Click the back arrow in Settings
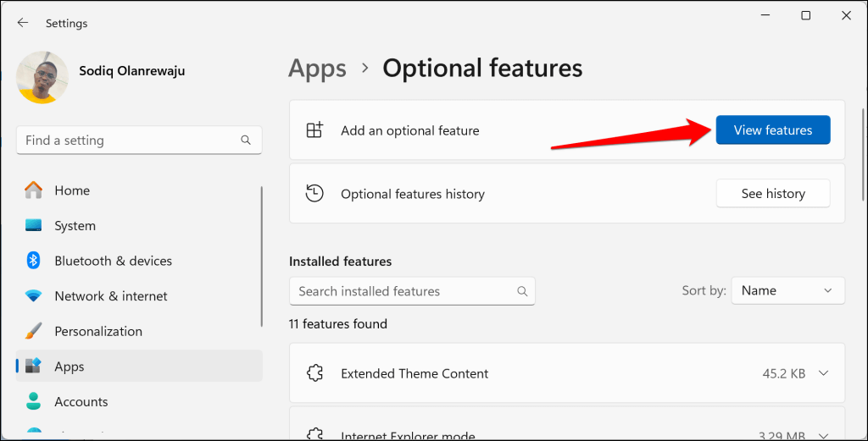This screenshot has height=441, width=868. [x=23, y=23]
